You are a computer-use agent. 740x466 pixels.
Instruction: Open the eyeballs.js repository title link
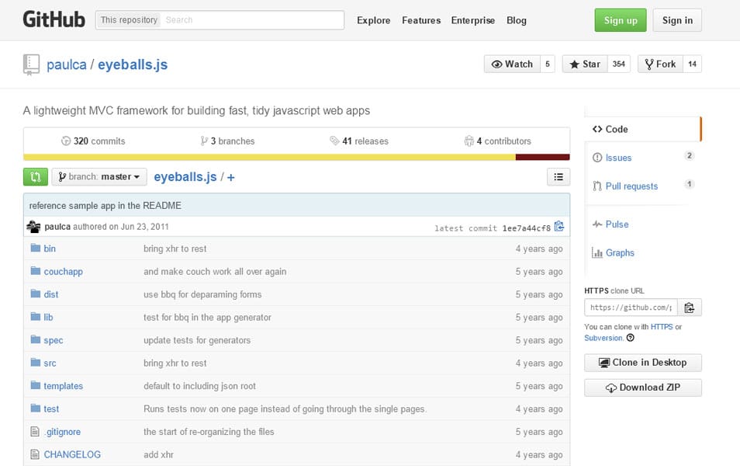(x=133, y=64)
